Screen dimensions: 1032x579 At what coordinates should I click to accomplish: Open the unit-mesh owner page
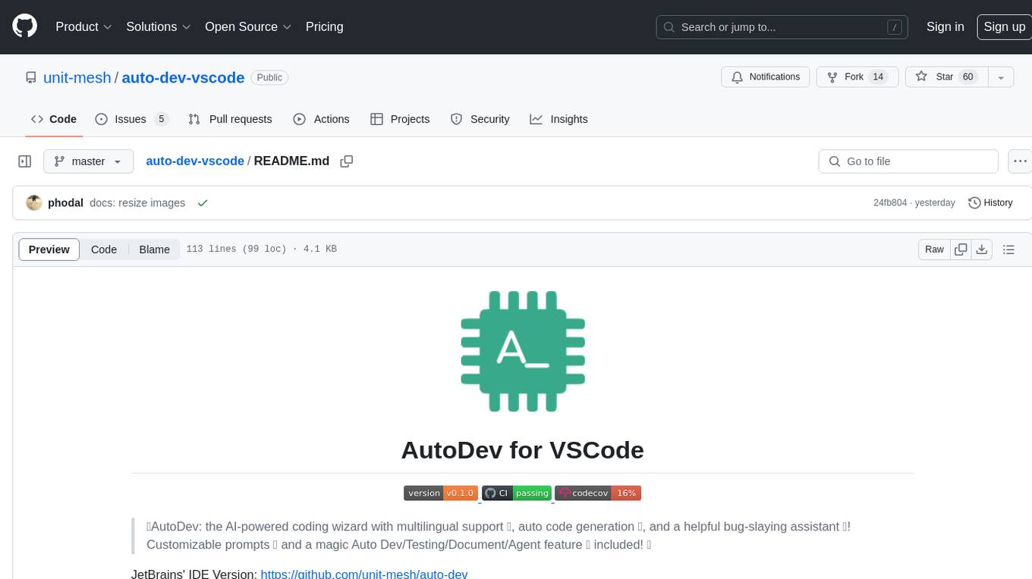point(77,77)
